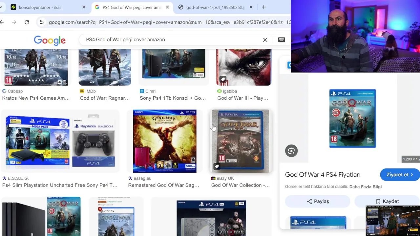Click the esseg.eu source label
This screenshot has width=420, height=236.
pos(142,178)
